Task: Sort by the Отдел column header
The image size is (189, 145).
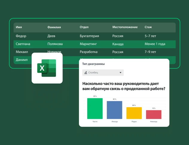Action: click(x=84, y=27)
